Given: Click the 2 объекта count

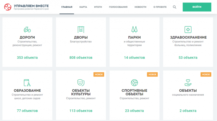Looking at the screenshot, I should tap(188, 111).
